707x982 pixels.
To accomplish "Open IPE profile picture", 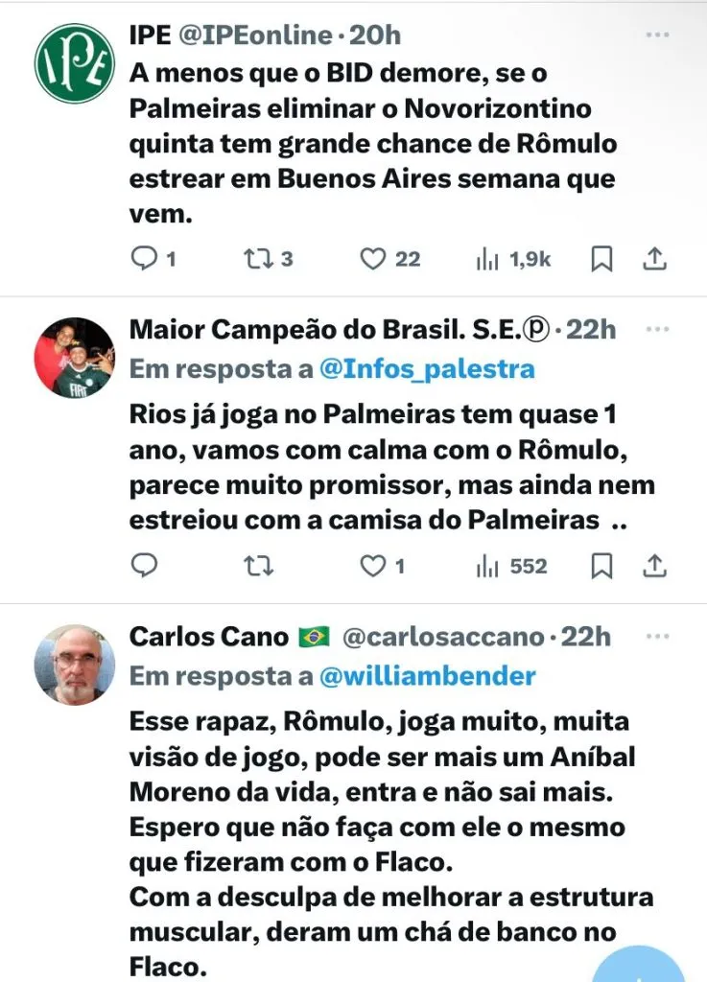I will click(x=74, y=62).
